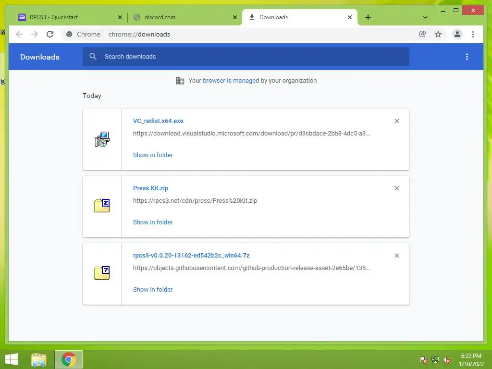Open Press Kit.zip file link

(x=150, y=188)
